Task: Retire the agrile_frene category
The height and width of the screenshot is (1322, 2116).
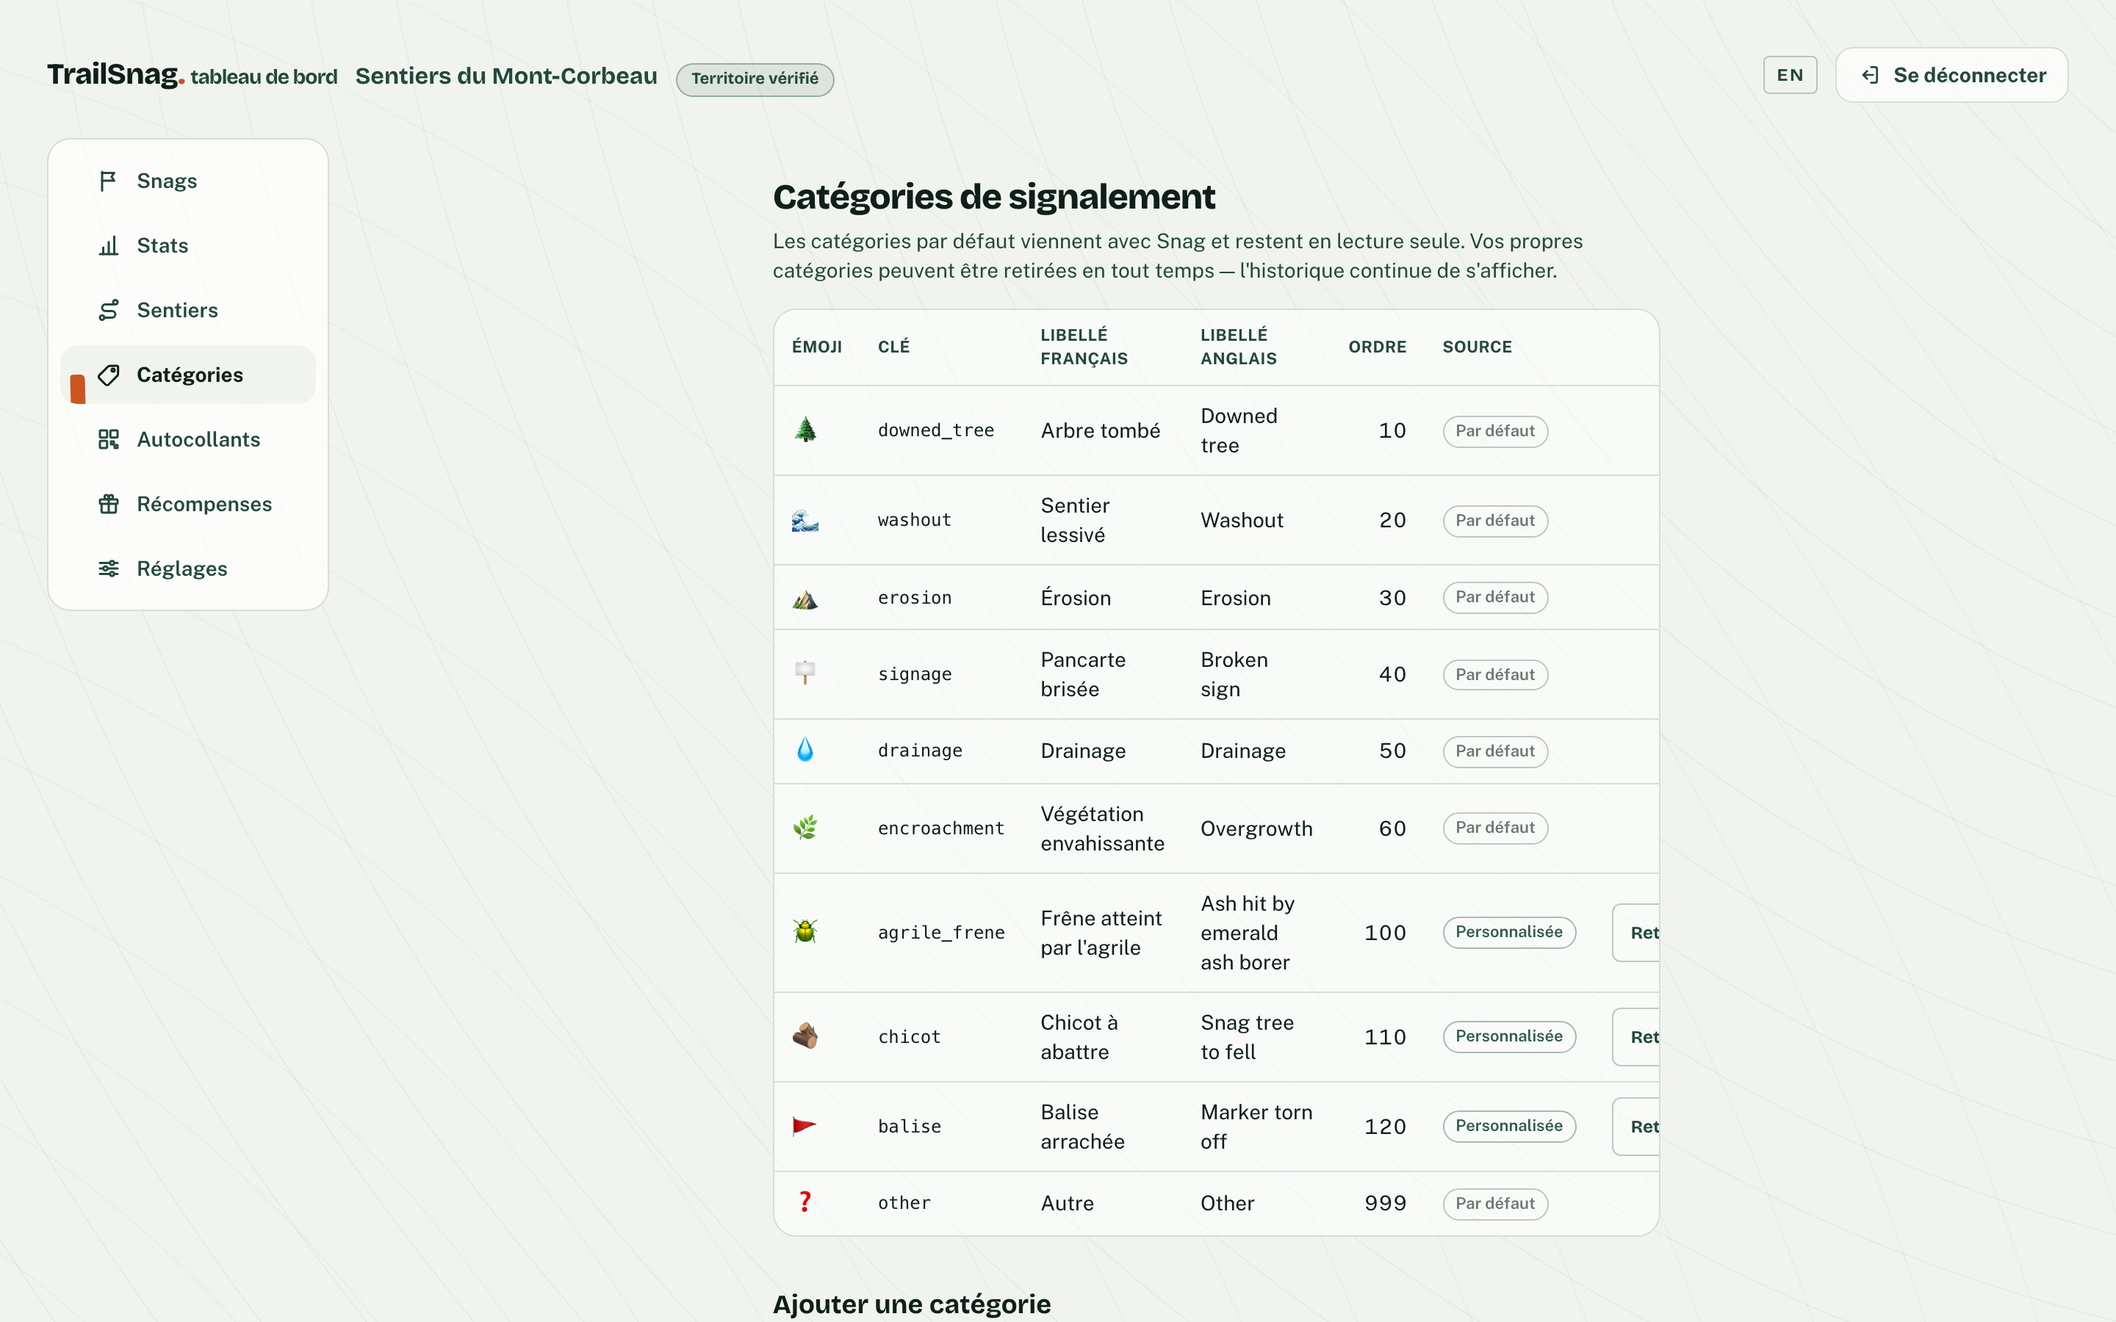Action: (1637, 933)
